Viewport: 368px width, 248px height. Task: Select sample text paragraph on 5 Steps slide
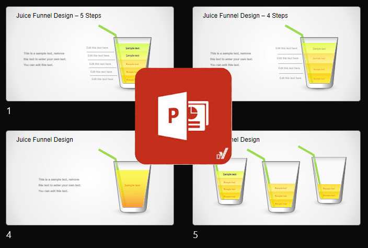pyautogui.click(x=44, y=59)
